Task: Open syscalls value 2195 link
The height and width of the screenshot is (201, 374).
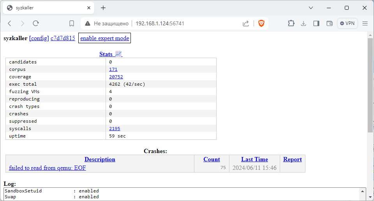Action: click(x=115, y=129)
